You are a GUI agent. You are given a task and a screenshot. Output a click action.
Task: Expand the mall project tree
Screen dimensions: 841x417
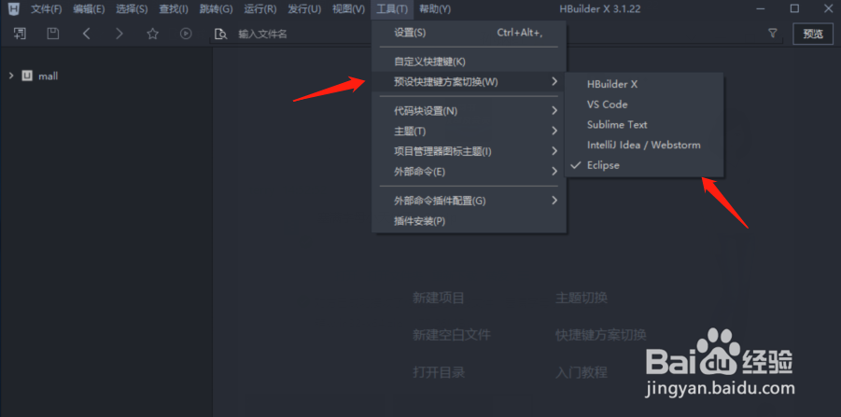tap(11, 76)
